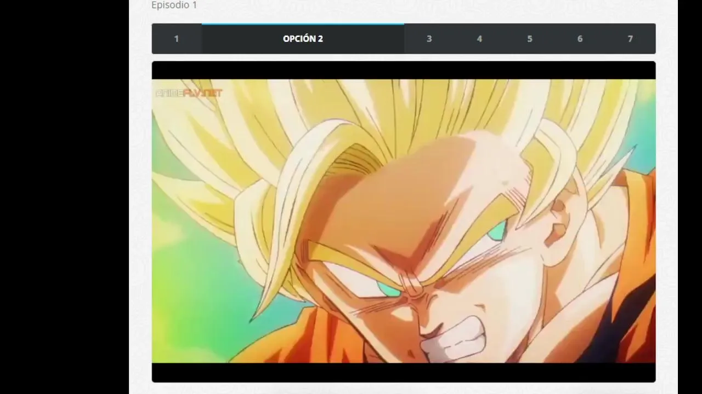The height and width of the screenshot is (394, 702).
Task: Select the active OPCIÓN 2 tab
Action: (303, 39)
